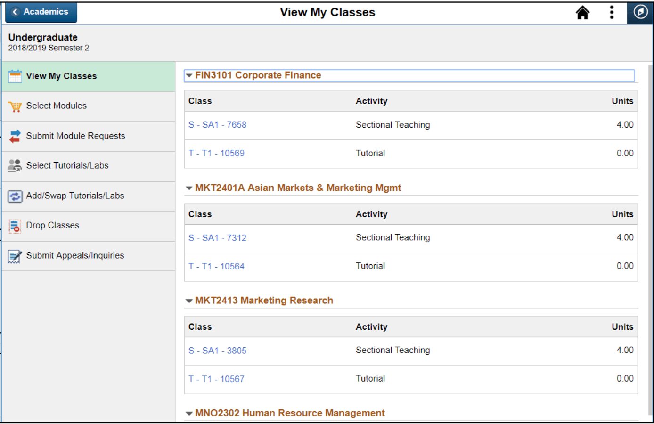654x424 pixels.
Task: Collapse the MNO2302 Human Resource Management section
Action: click(x=189, y=413)
